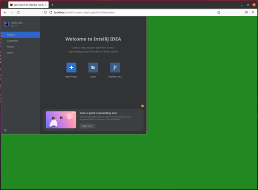Click the orange notification icon
258x190 pixels.
click(x=143, y=106)
